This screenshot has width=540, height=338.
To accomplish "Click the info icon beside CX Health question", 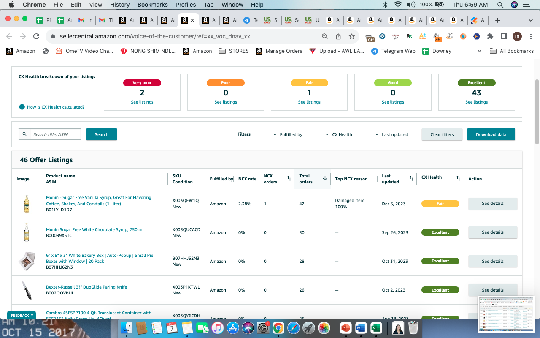I will pyautogui.click(x=22, y=107).
